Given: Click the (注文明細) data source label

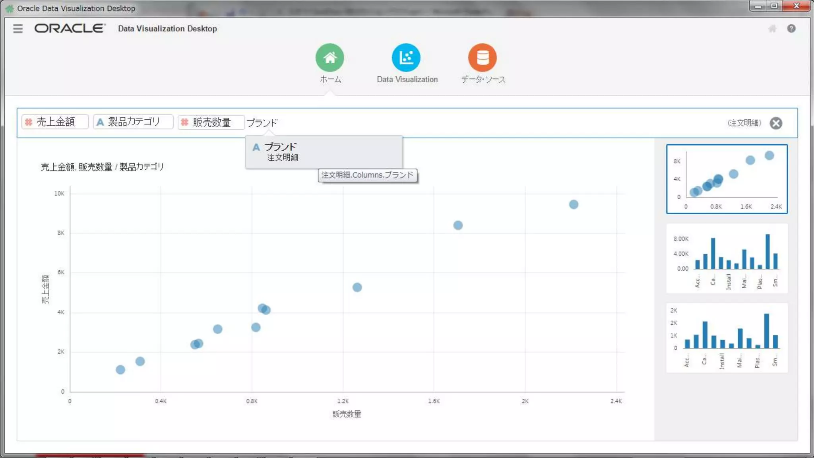Looking at the screenshot, I should [744, 123].
